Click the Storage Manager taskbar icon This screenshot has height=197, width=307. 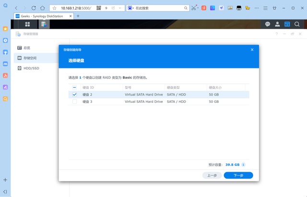(x=44, y=24)
